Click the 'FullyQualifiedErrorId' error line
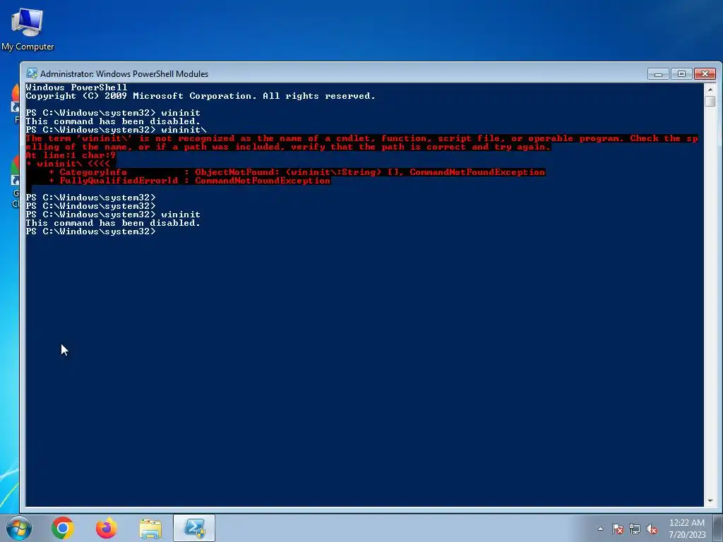723x542 pixels. 189,180
